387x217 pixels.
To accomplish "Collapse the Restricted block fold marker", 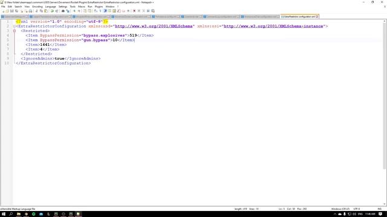I will [15, 31].
